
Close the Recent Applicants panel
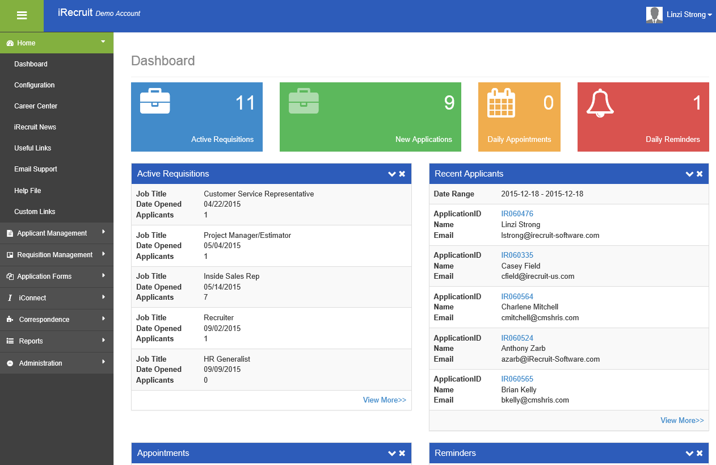[x=700, y=174]
